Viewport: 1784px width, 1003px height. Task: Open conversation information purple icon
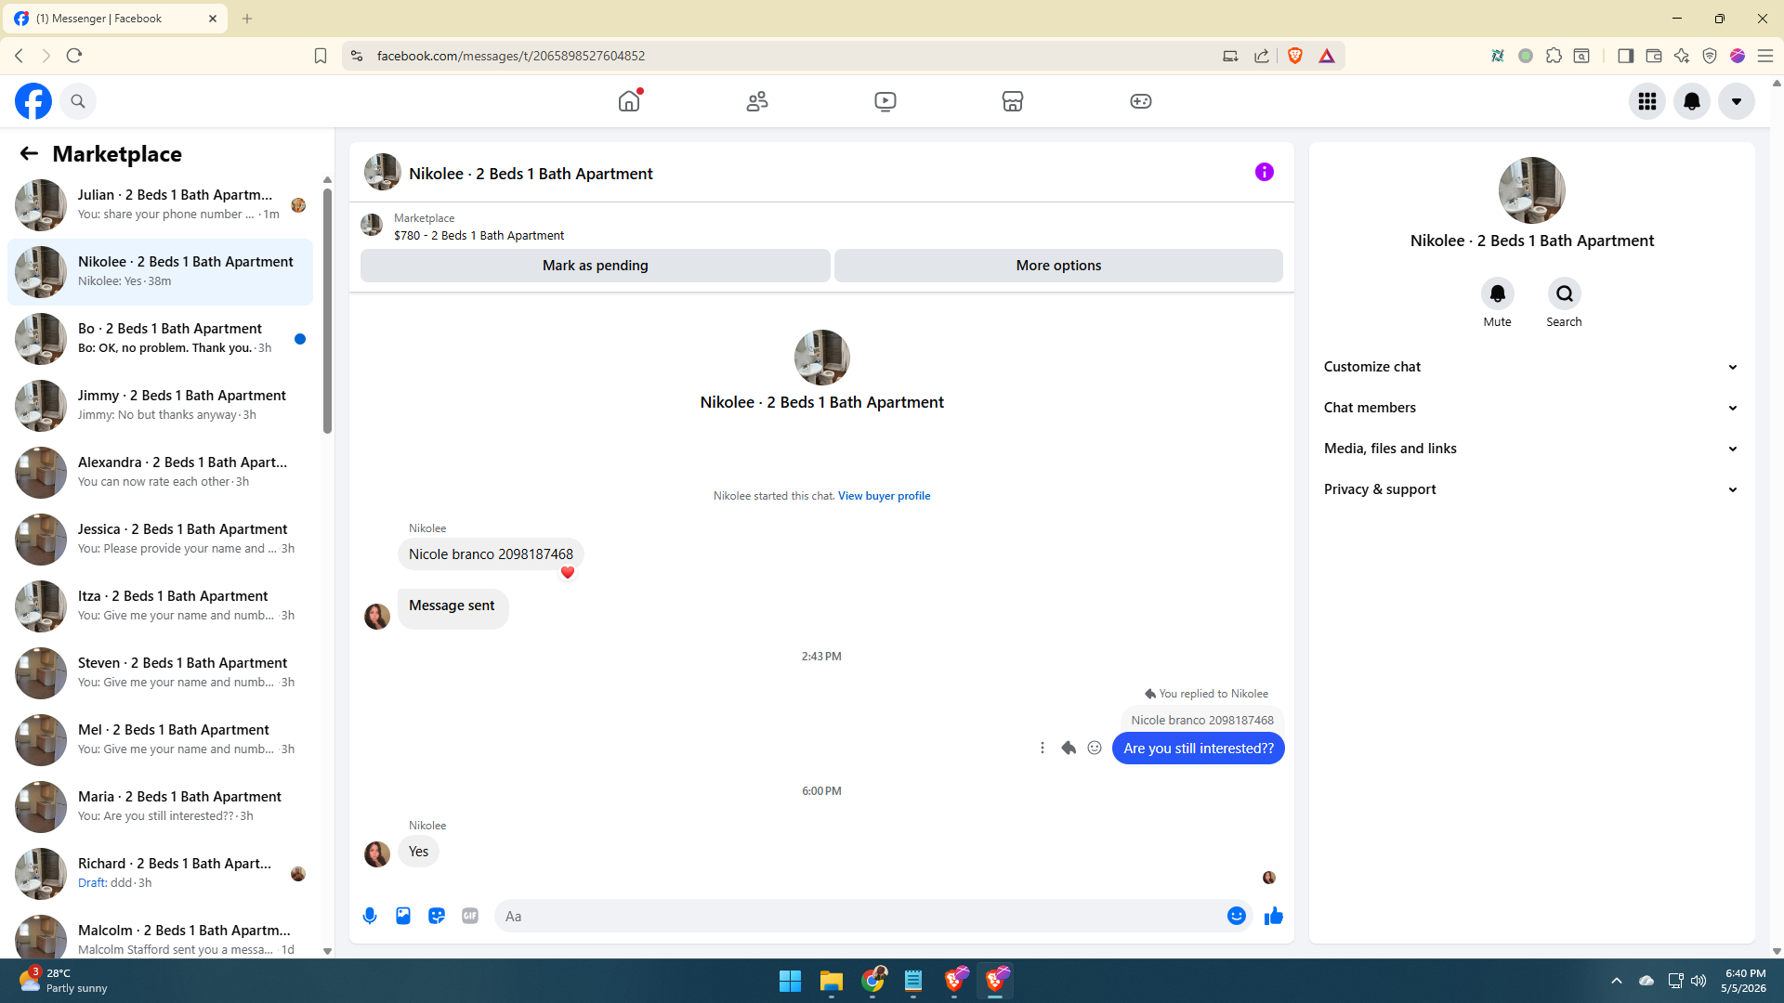[1265, 172]
